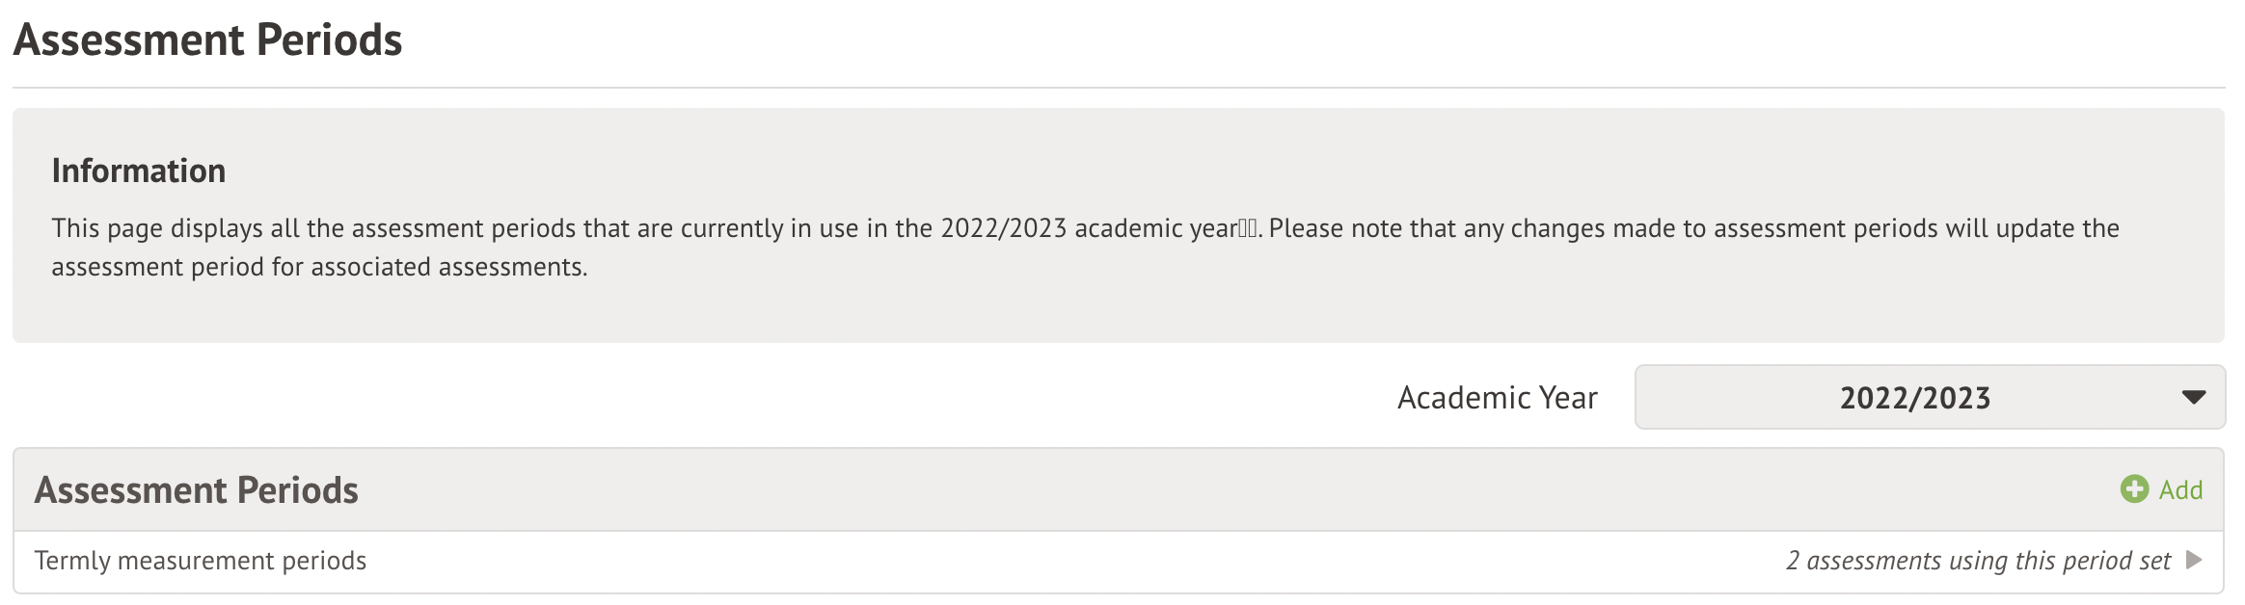Click "2 assessments using this period set" text
Viewport: 2245px width, 605px height.
[x=1977, y=561]
